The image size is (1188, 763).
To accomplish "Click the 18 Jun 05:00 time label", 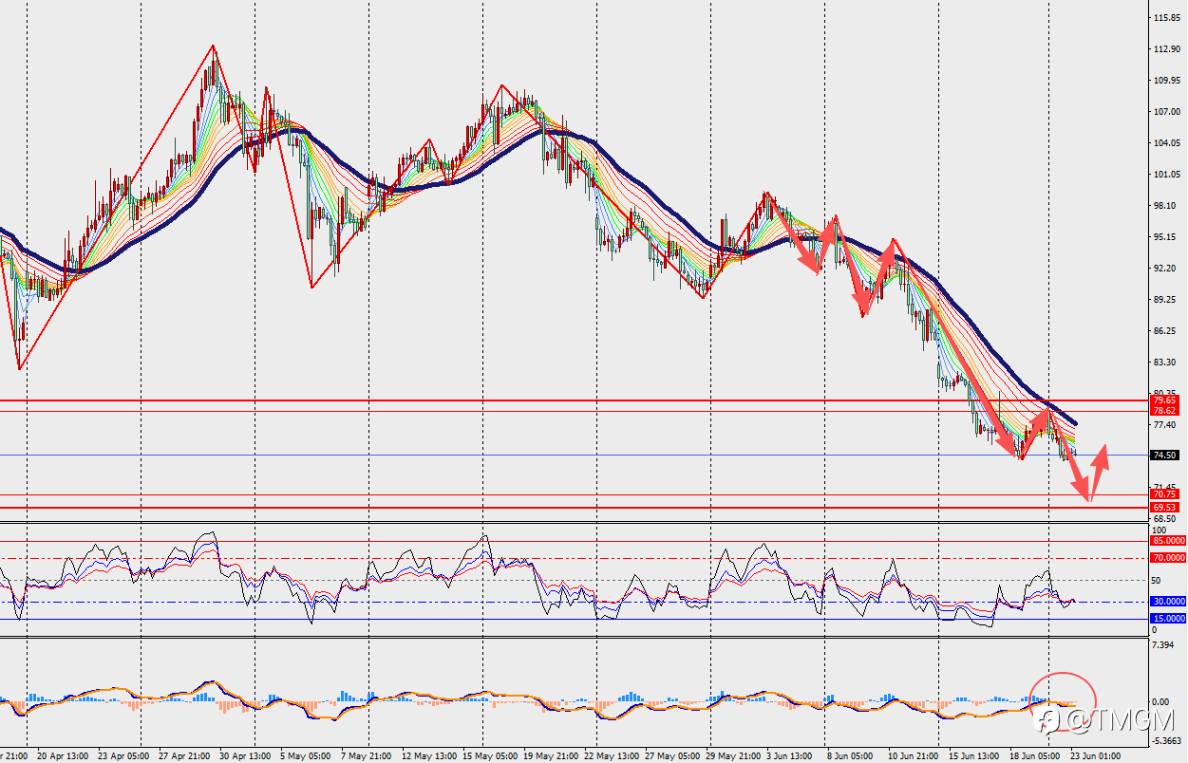I will click(x=1033, y=756).
